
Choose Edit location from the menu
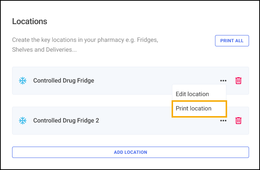pyautogui.click(x=192, y=94)
